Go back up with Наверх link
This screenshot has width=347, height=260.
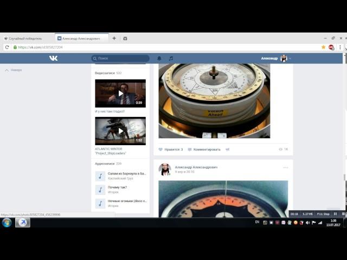[x=13, y=70]
